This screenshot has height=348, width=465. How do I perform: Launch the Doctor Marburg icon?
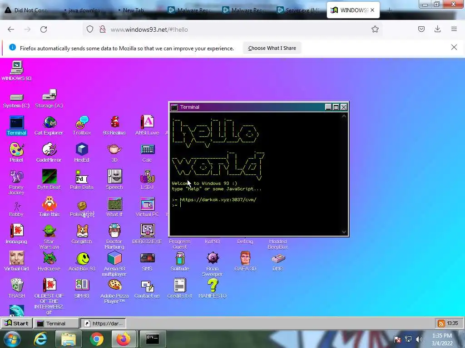pos(114,237)
